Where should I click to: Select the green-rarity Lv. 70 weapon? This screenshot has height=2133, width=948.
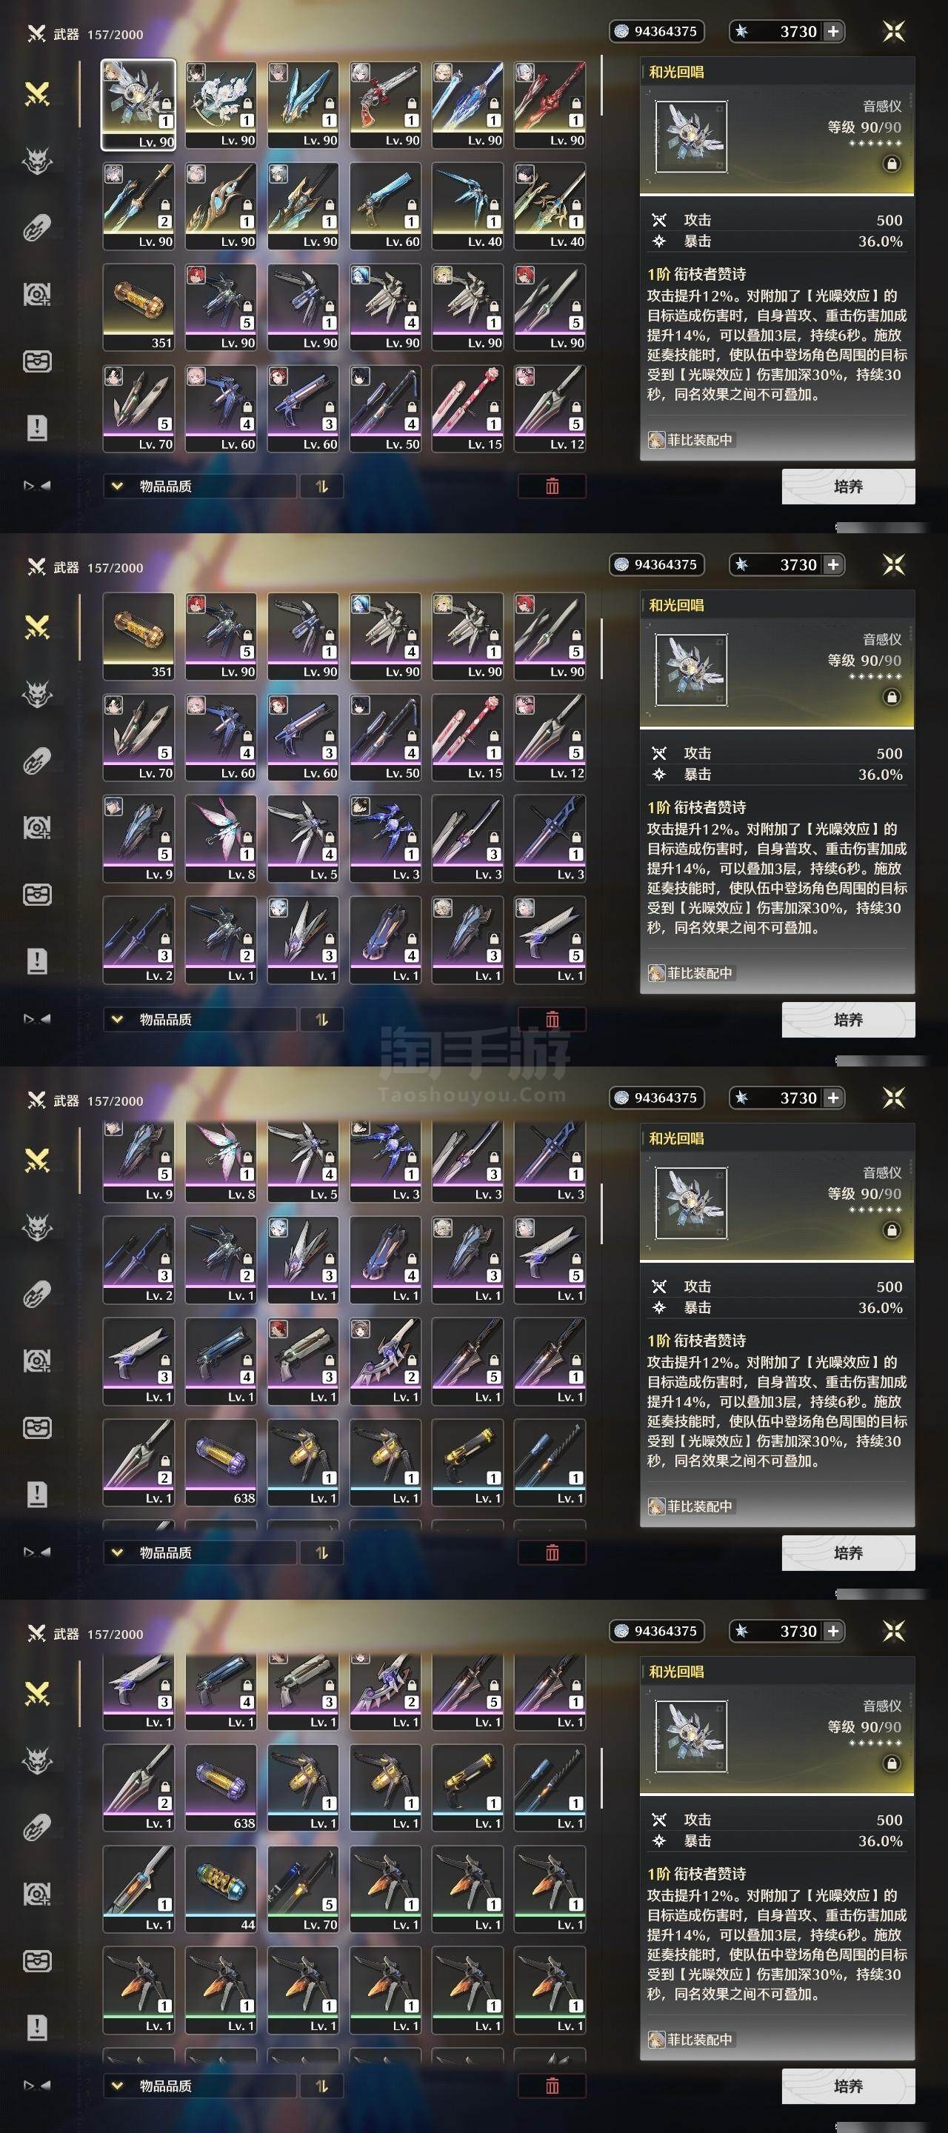[x=303, y=1889]
